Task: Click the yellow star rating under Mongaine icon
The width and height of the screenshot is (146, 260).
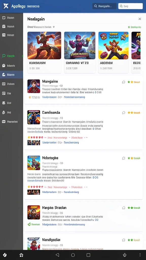Action: (34, 97)
